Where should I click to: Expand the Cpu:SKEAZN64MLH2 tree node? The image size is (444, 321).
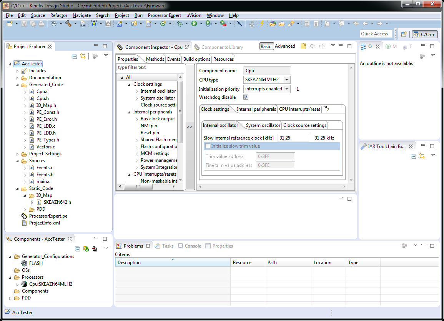(x=17, y=284)
